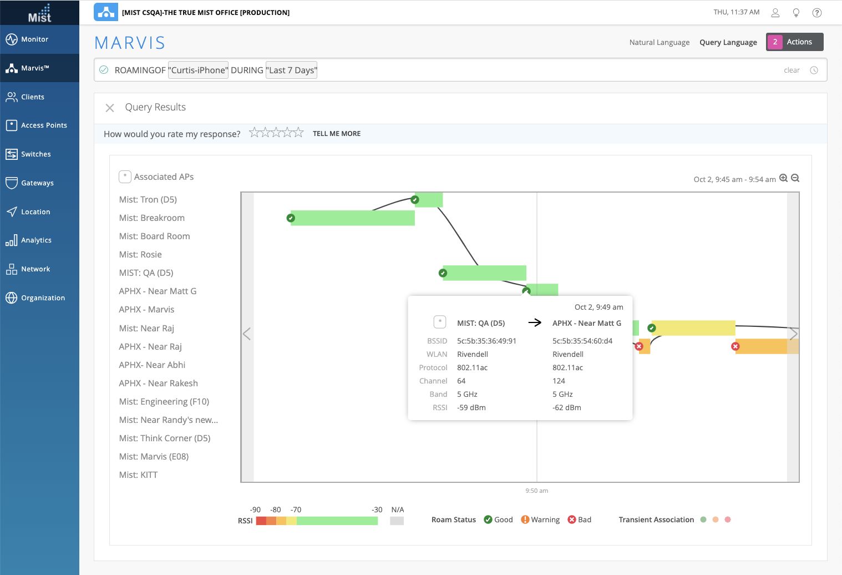Open the help question mark icon
842x575 pixels.
816,13
